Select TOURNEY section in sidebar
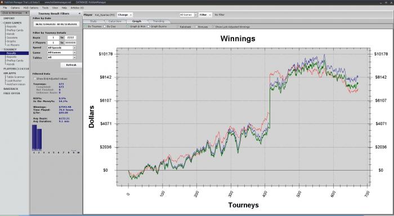Screen dimensions: 394x216 (x=10, y=49)
